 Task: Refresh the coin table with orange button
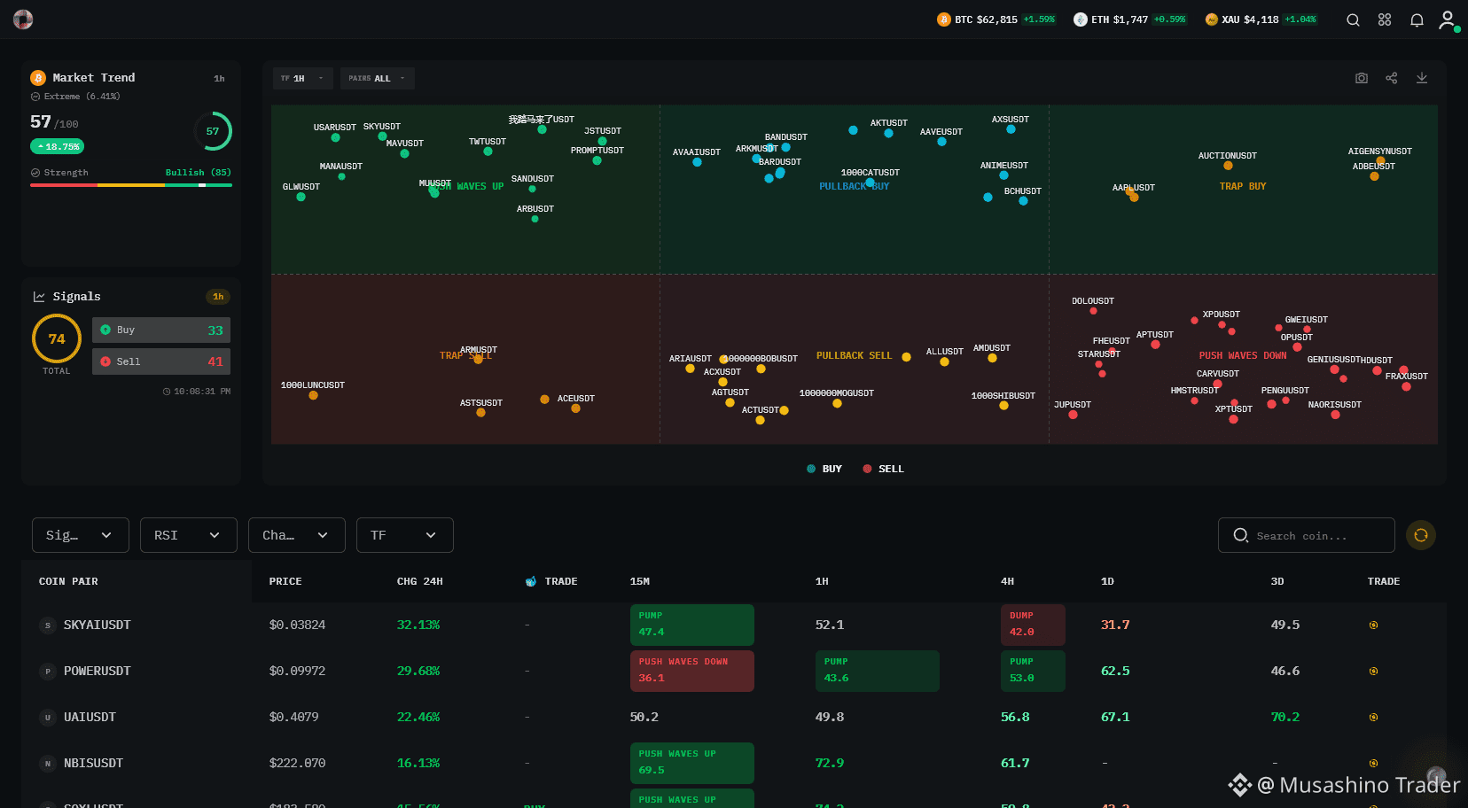pos(1421,535)
